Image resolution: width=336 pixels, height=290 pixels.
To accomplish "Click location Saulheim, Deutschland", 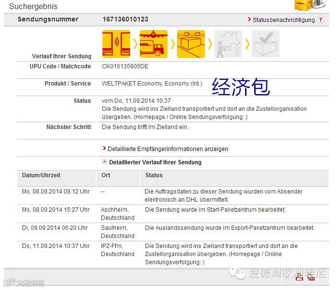I will pos(118,232).
